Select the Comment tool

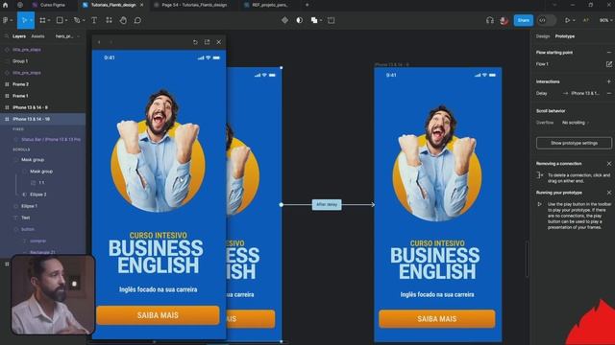tap(137, 20)
